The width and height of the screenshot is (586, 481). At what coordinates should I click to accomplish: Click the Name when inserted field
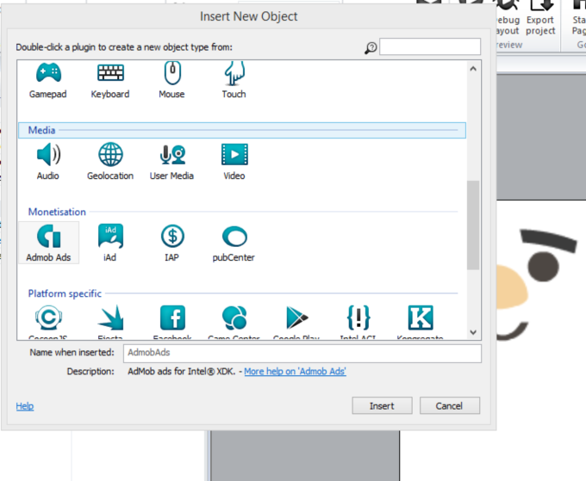click(302, 353)
